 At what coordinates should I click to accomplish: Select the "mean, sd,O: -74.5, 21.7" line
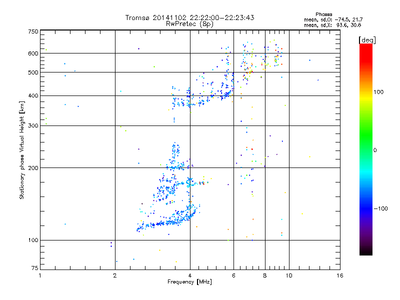coord(333,19)
